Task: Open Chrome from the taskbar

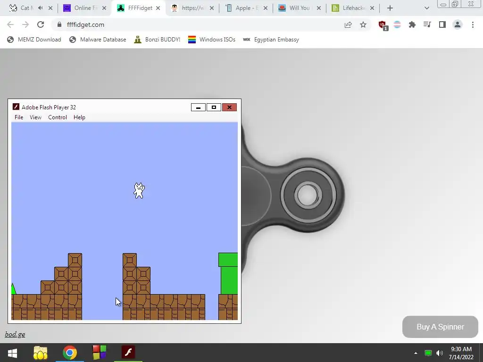Action: [x=70, y=353]
